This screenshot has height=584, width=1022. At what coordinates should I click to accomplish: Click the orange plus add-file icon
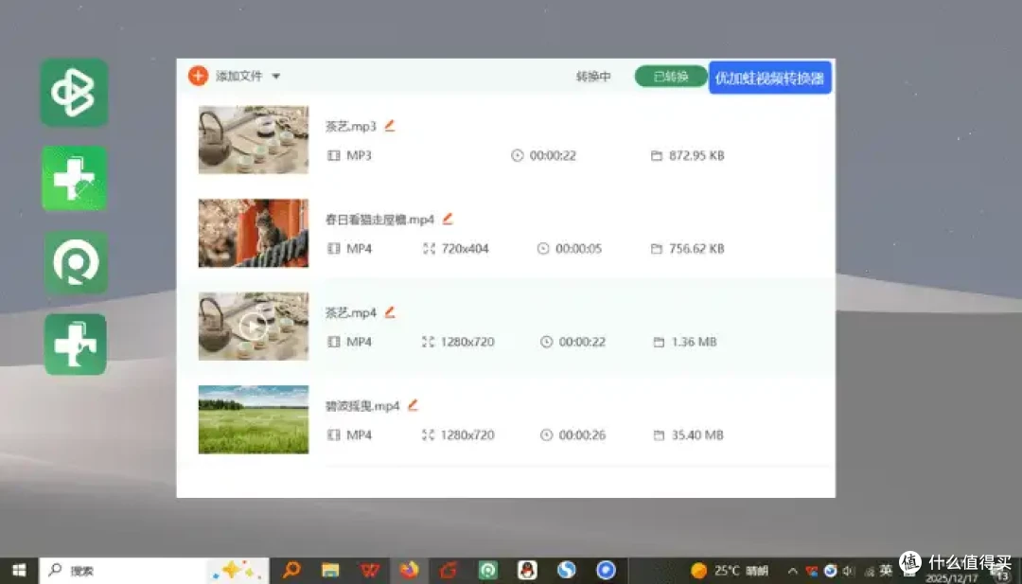pyautogui.click(x=198, y=77)
